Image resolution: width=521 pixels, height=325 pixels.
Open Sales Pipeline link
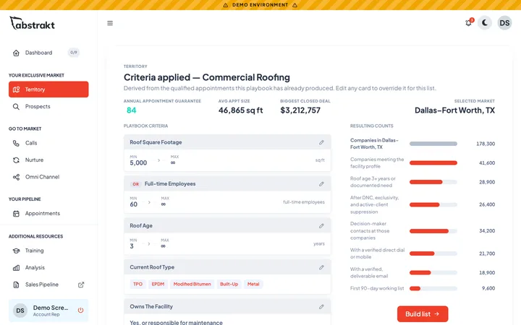(48, 285)
